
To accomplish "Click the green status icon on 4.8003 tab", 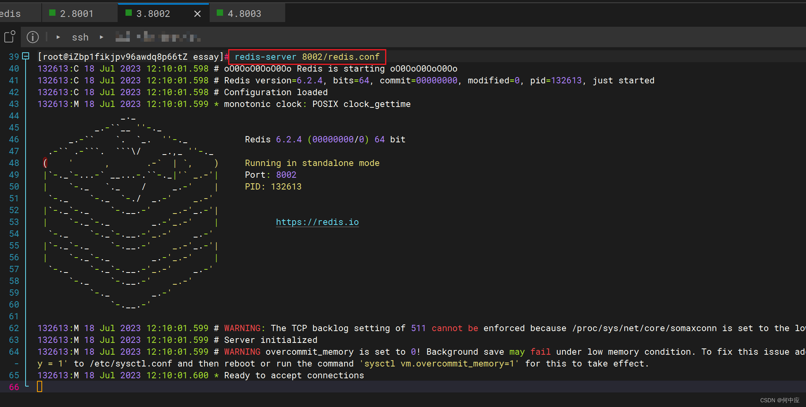I will (220, 13).
